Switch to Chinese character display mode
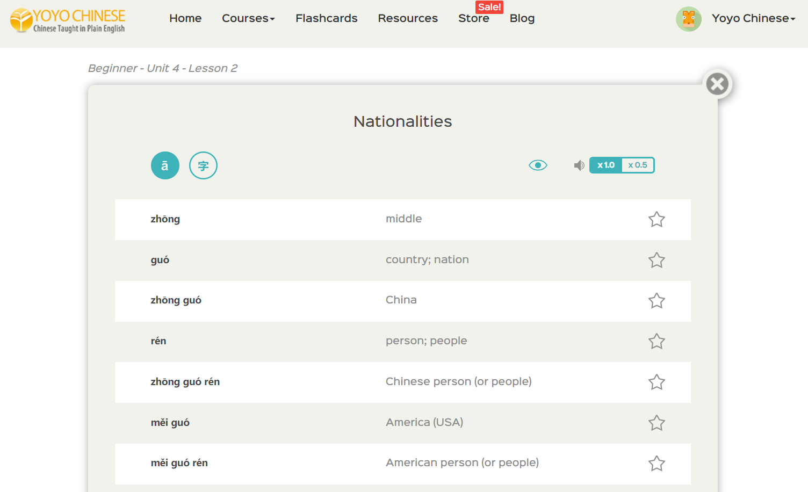Viewport: 808px width, 492px height. pos(203,165)
